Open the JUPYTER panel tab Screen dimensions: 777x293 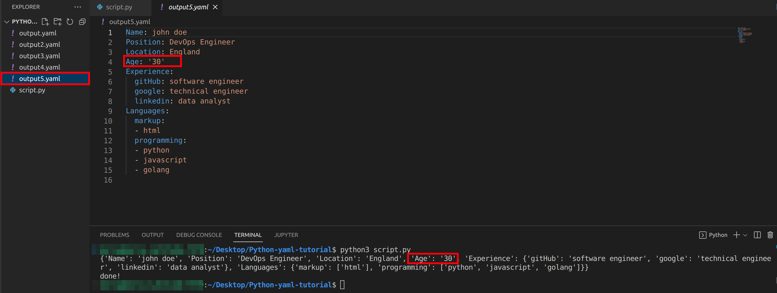tap(286, 235)
